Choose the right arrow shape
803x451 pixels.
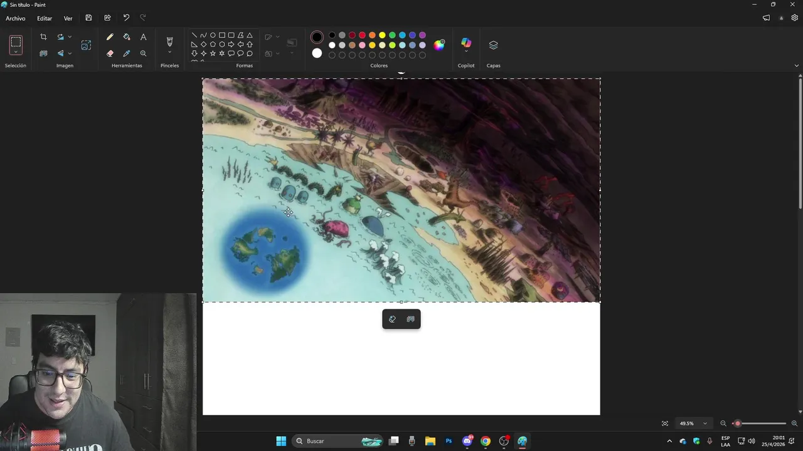pyautogui.click(x=231, y=44)
